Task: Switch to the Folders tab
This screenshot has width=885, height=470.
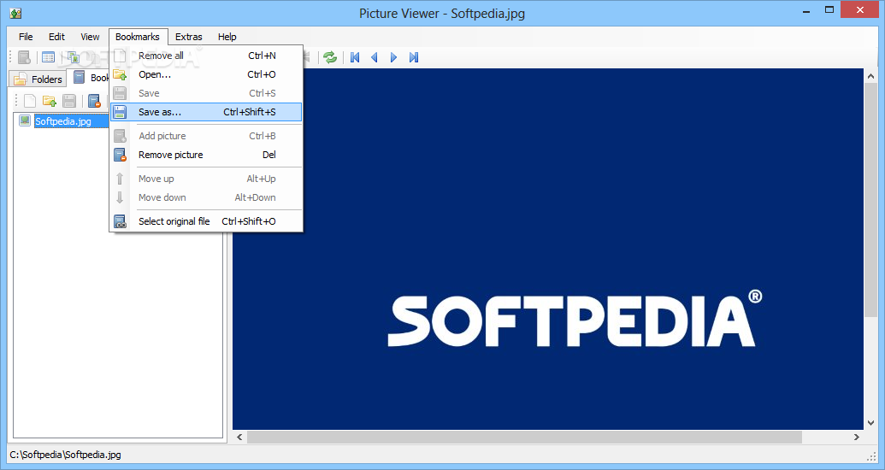Action: point(38,79)
